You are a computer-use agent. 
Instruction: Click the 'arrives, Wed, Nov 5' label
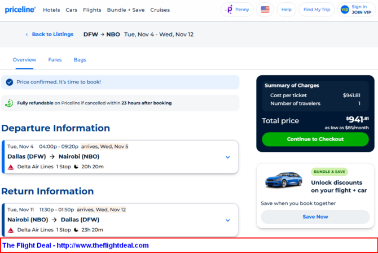pos(104,146)
